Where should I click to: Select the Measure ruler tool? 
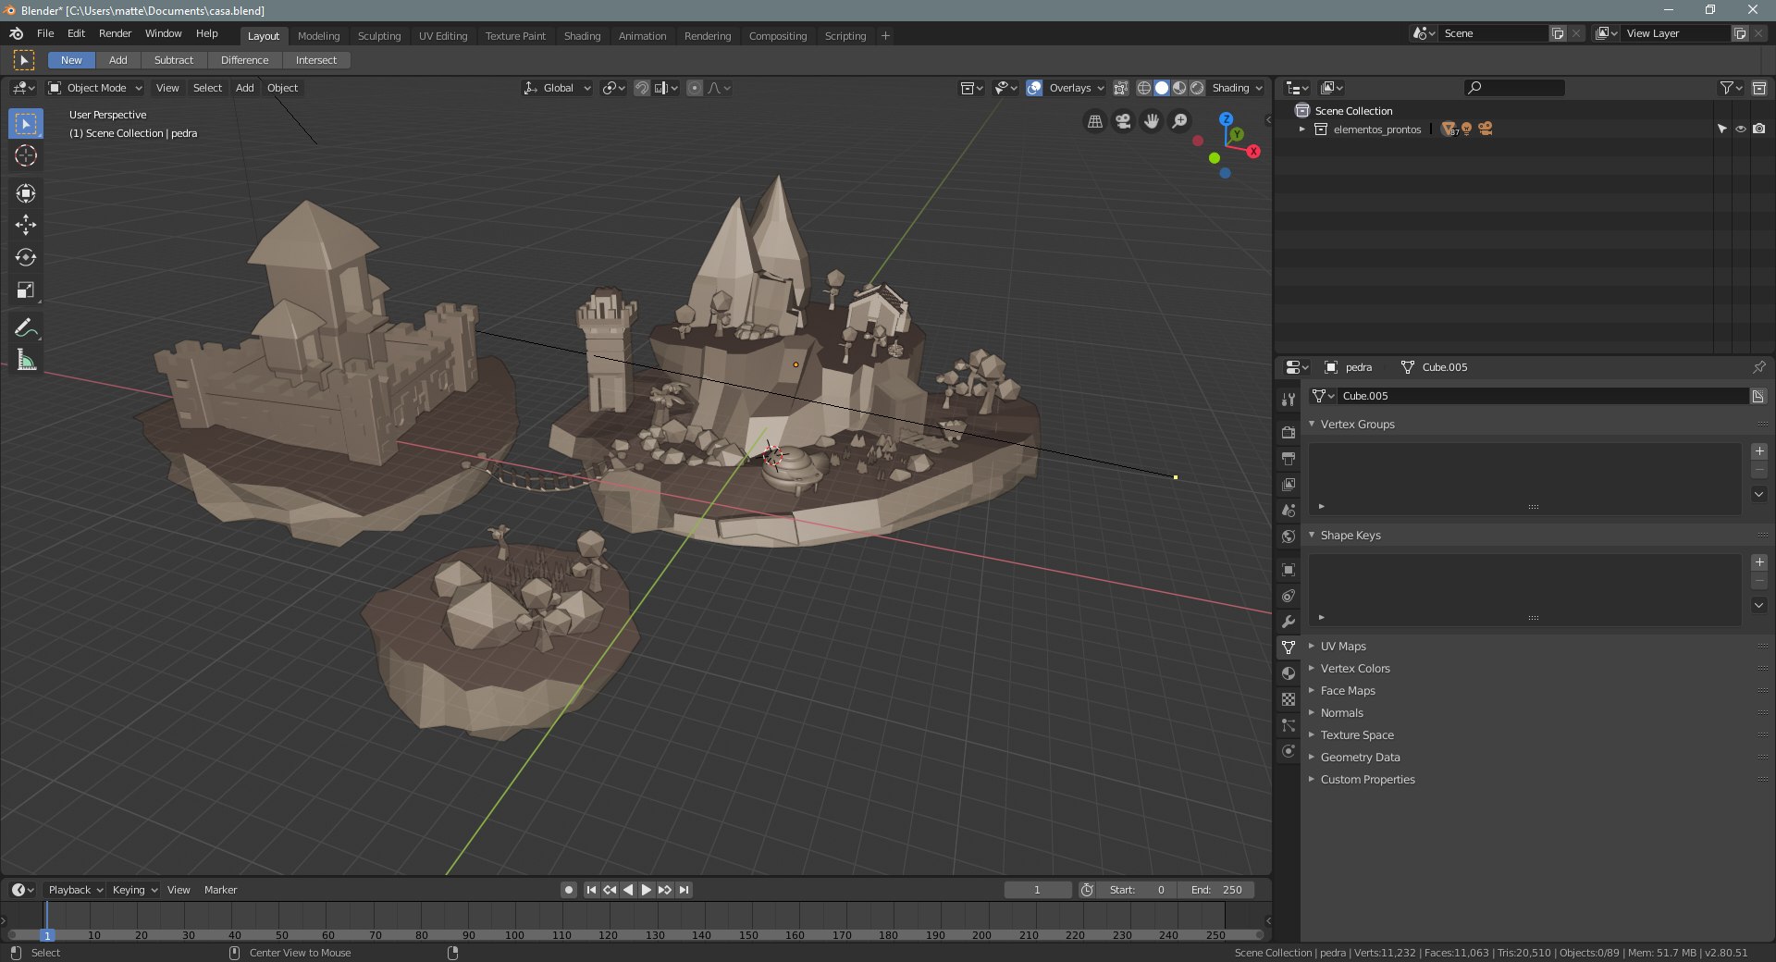[26, 360]
